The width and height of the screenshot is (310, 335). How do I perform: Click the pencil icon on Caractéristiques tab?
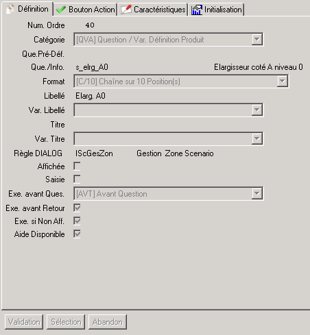pos(126,10)
